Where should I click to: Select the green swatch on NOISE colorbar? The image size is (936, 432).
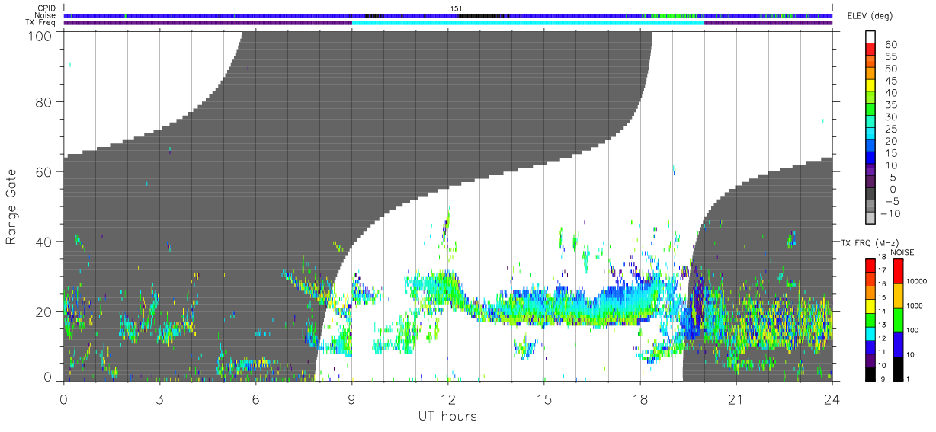coord(898,320)
